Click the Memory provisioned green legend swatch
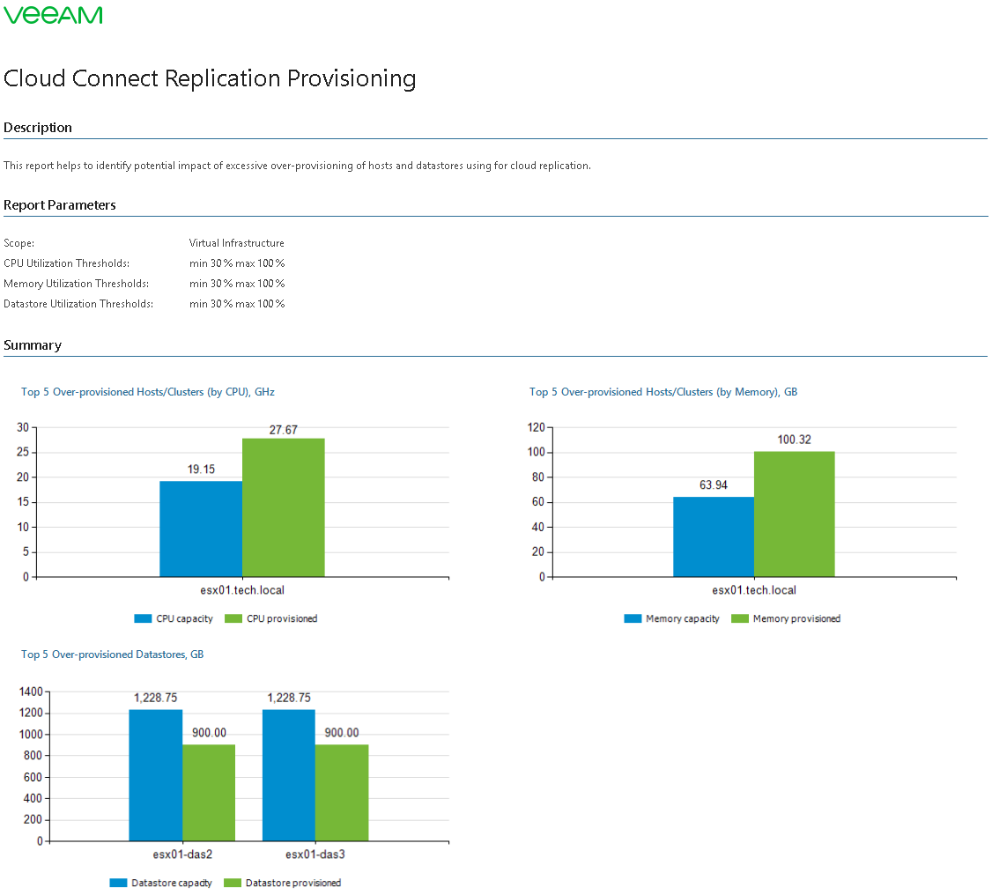This screenshot has height=895, width=992. click(740, 618)
